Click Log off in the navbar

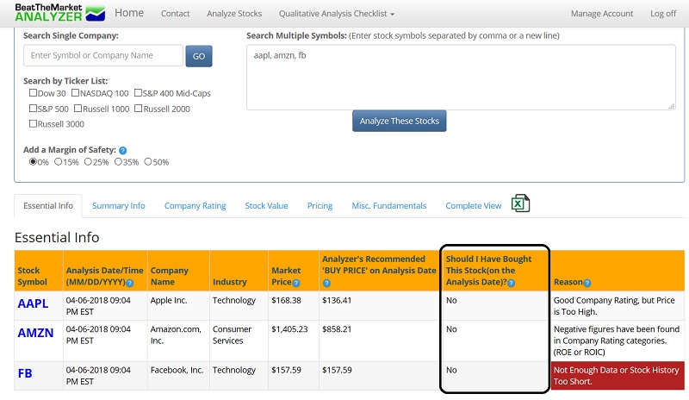663,14
